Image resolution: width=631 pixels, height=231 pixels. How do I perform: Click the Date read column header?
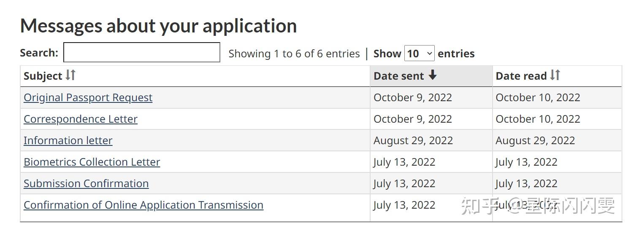click(x=557, y=76)
